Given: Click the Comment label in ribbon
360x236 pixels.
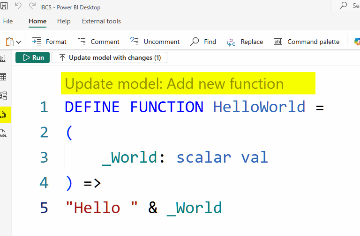Looking at the screenshot, I should coord(105,42).
